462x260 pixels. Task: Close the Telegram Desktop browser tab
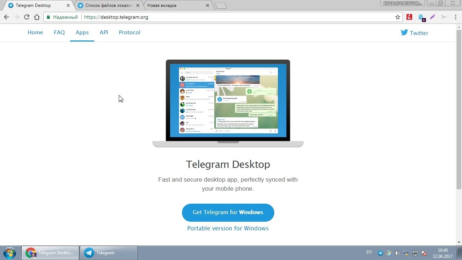point(68,5)
